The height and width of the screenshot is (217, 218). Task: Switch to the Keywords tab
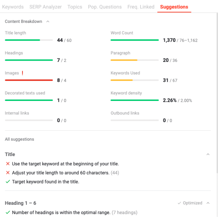13,7
